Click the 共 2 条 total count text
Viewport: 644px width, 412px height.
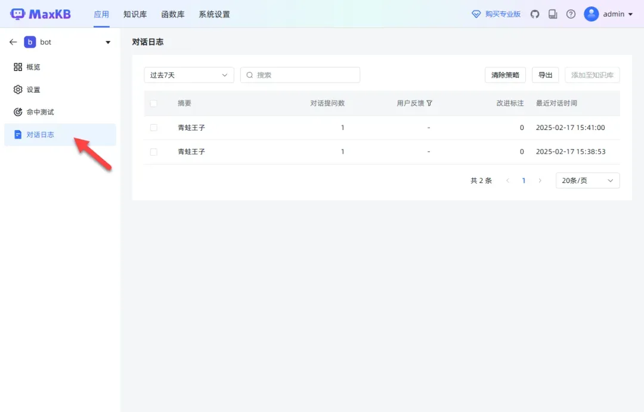[x=481, y=180]
